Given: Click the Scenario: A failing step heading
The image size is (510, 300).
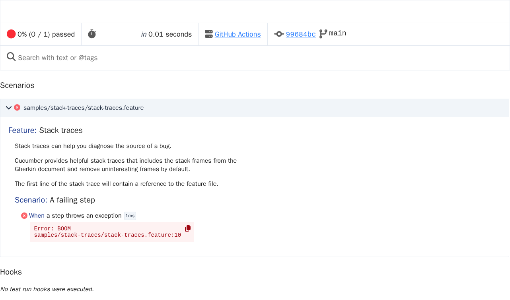Looking at the screenshot, I should coord(55,200).
